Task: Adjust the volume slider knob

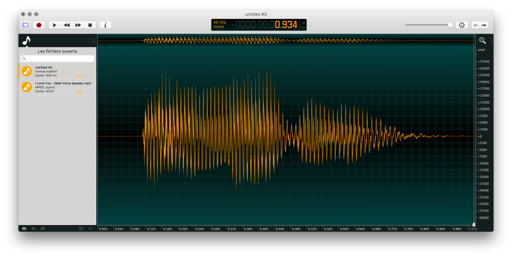Action: coord(450,25)
